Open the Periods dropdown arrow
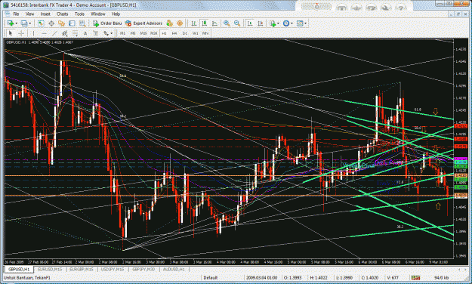Screen dimensions: 472x284 [x=292, y=23]
